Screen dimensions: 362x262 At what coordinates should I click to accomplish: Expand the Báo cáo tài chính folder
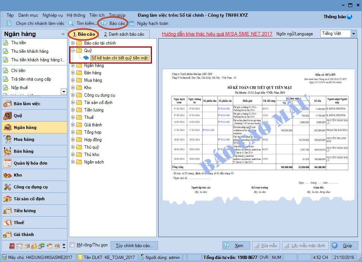73,43
